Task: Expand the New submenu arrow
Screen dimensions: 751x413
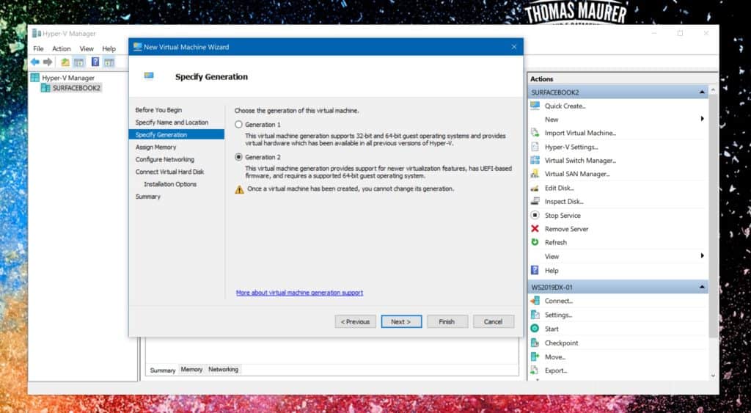Action: (702, 119)
